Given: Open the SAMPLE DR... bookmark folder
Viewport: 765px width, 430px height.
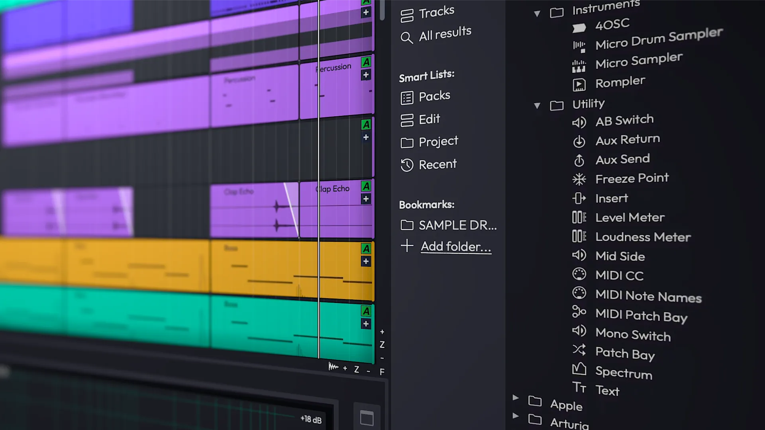Looking at the screenshot, I should point(449,225).
